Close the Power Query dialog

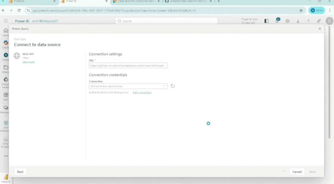[x=320, y=29]
